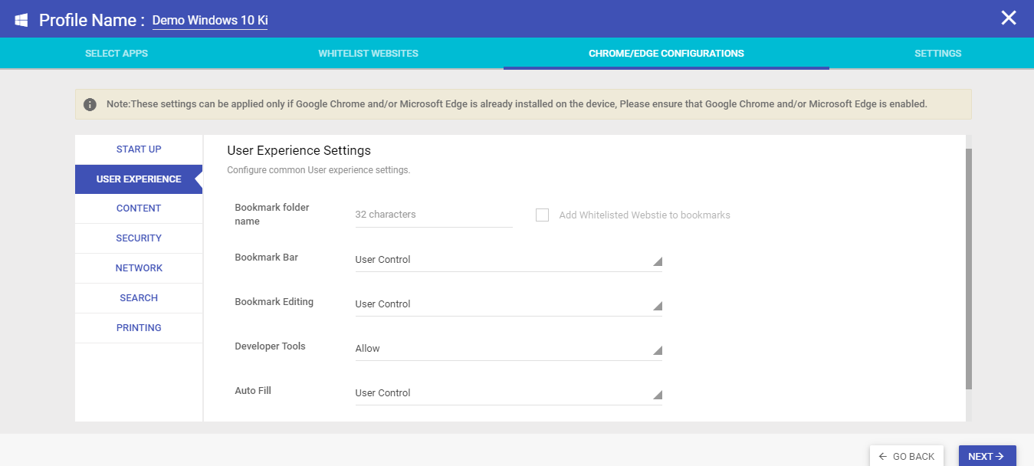The image size is (1034, 466).
Task: Close the profile editor with the X
Action: pos(1009,18)
